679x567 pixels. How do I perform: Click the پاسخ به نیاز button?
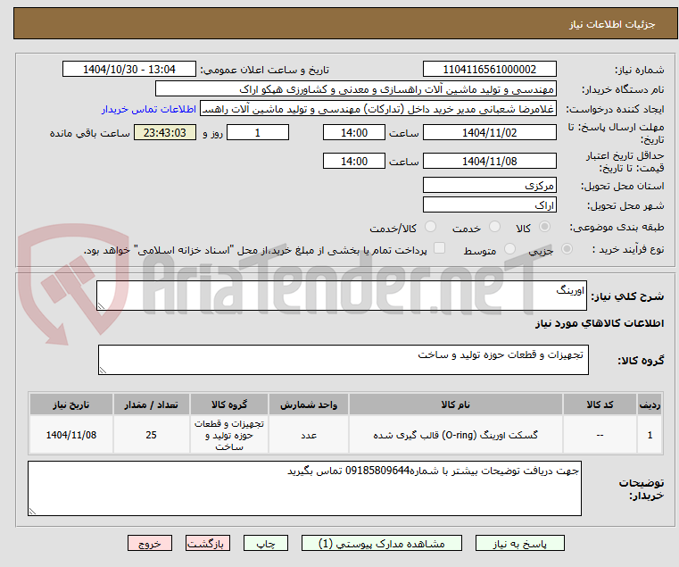coord(519,543)
